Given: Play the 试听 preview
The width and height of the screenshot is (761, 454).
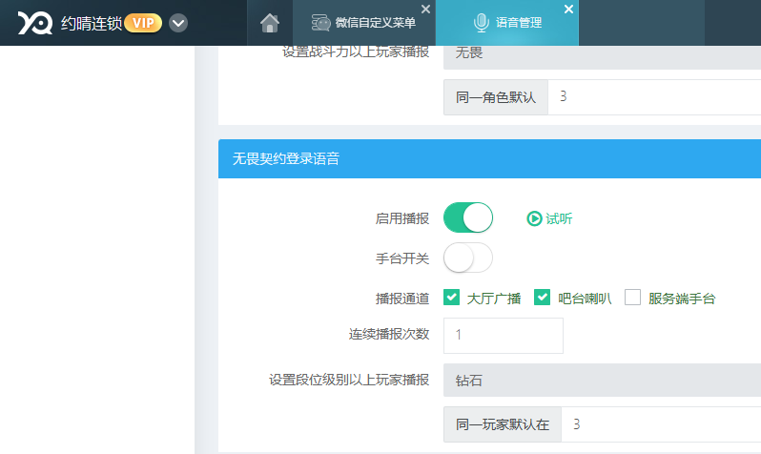Looking at the screenshot, I should (x=549, y=218).
